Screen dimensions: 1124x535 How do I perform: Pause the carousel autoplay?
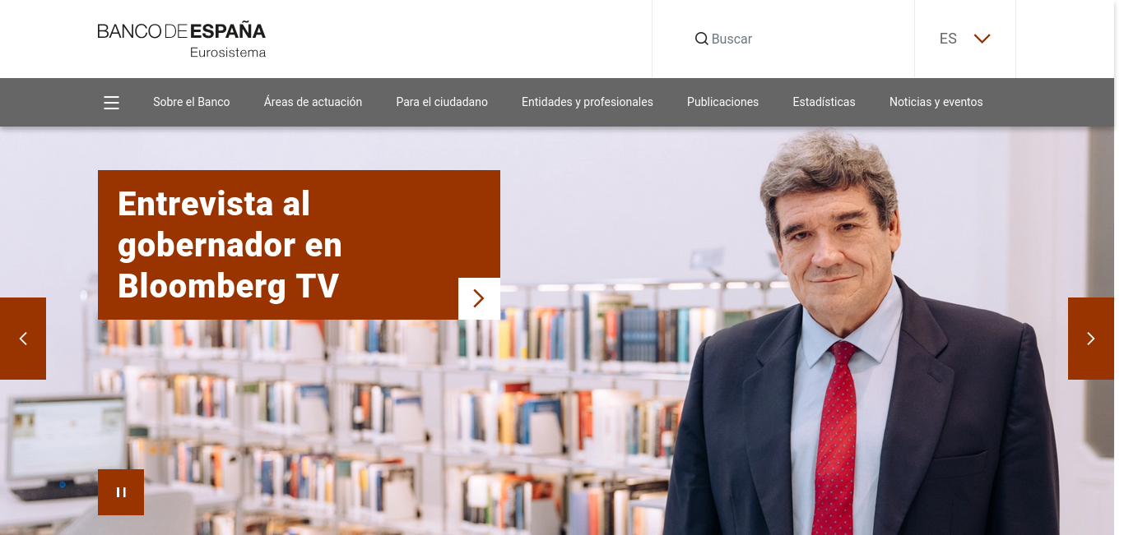point(121,492)
